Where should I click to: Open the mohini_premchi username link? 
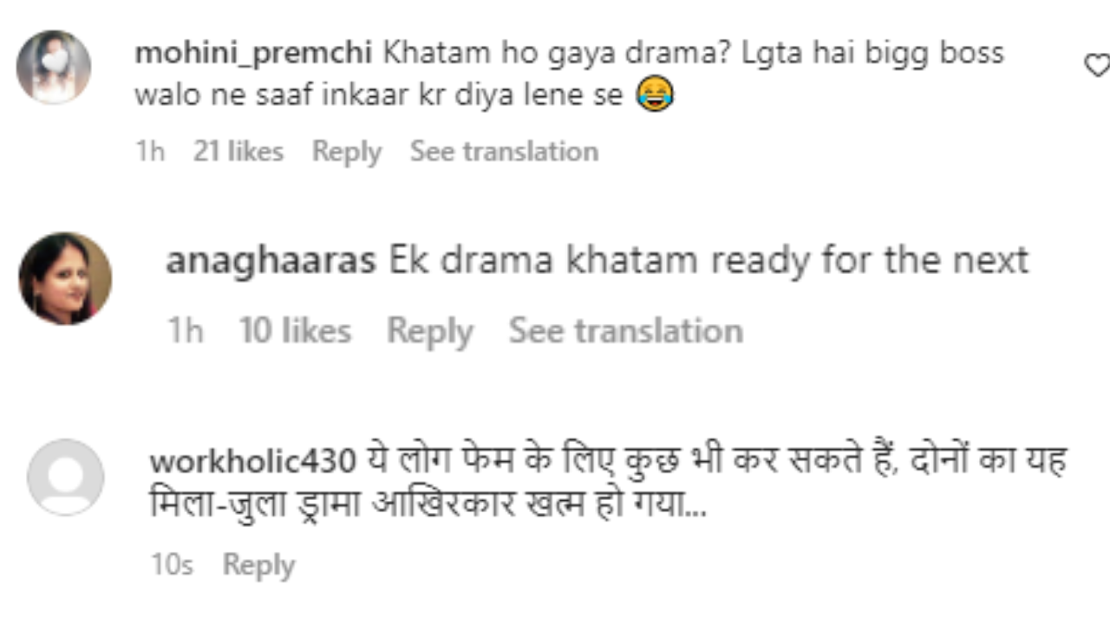click(x=253, y=54)
